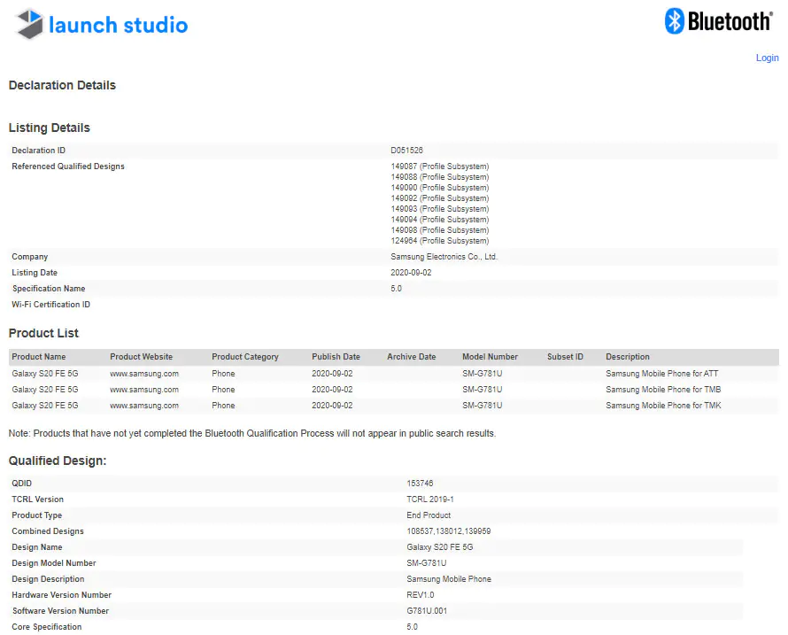Screen dimensions: 788x635
Task: Select the Listing Date value 2020-09-02
Action: coord(411,273)
